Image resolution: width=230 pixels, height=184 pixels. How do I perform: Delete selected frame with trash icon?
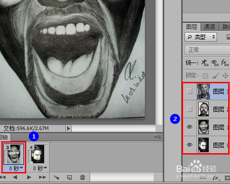82,178
